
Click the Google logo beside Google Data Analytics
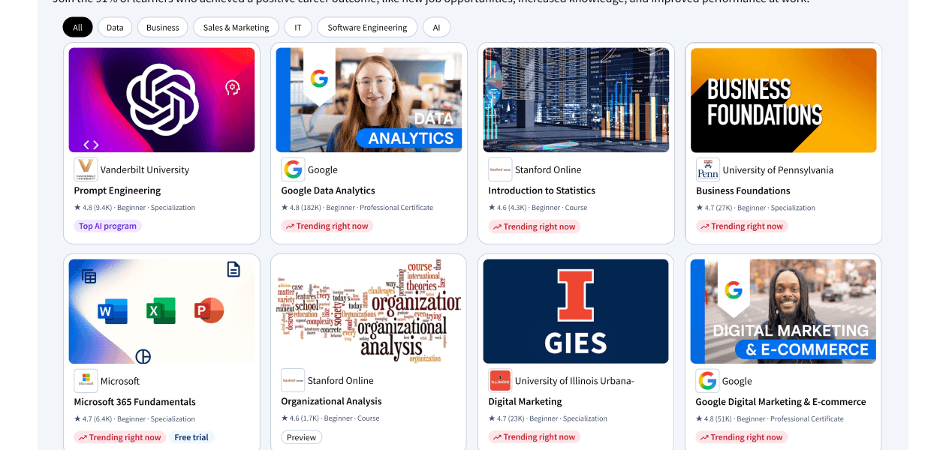point(293,169)
